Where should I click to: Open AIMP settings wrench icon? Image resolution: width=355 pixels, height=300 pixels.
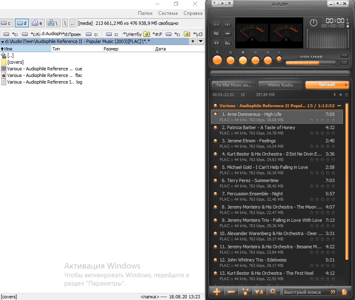coord(222,3)
